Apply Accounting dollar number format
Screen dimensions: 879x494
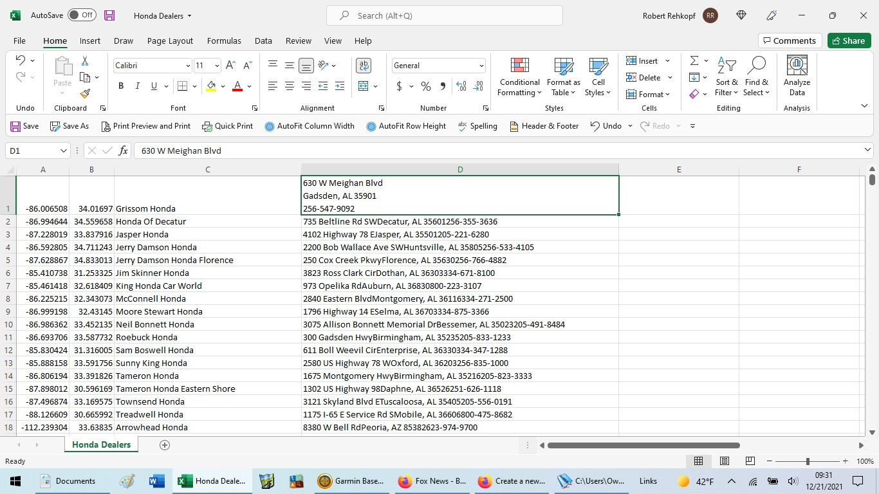(x=400, y=86)
